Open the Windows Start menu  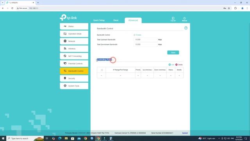click(x=3, y=138)
